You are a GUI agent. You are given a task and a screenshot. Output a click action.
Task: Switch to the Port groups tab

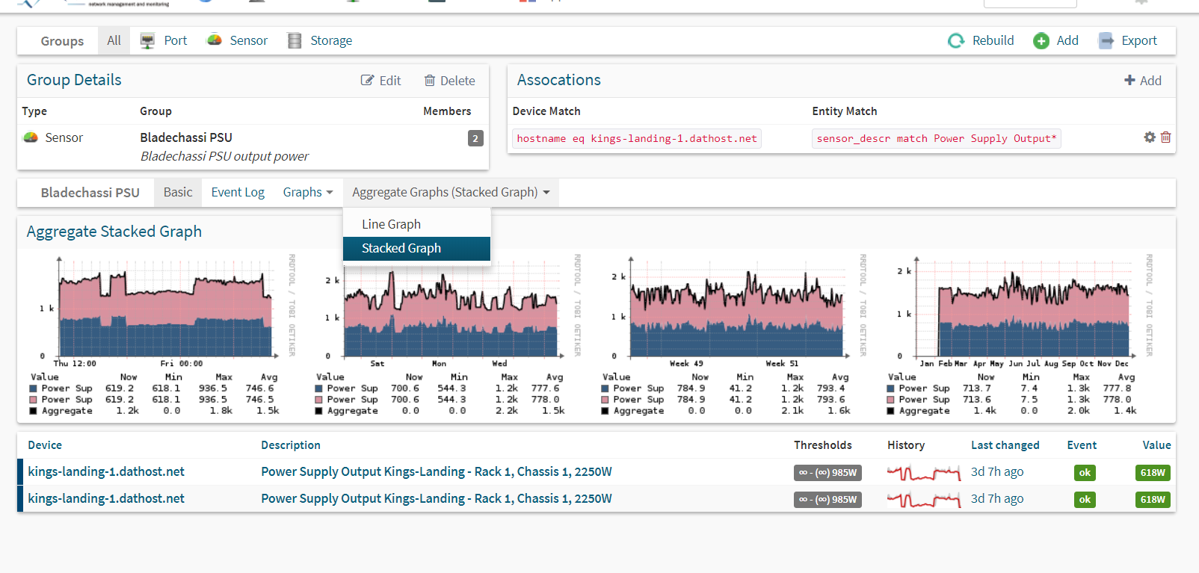pyautogui.click(x=164, y=40)
